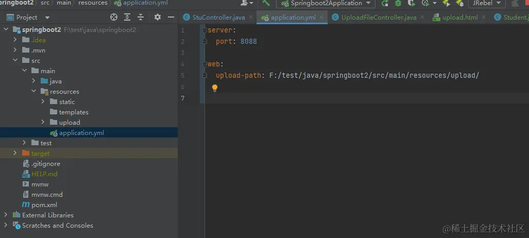Image resolution: width=529 pixels, height=238 pixels.
Task: Collapse the springboot2 project root
Action: coord(6,30)
